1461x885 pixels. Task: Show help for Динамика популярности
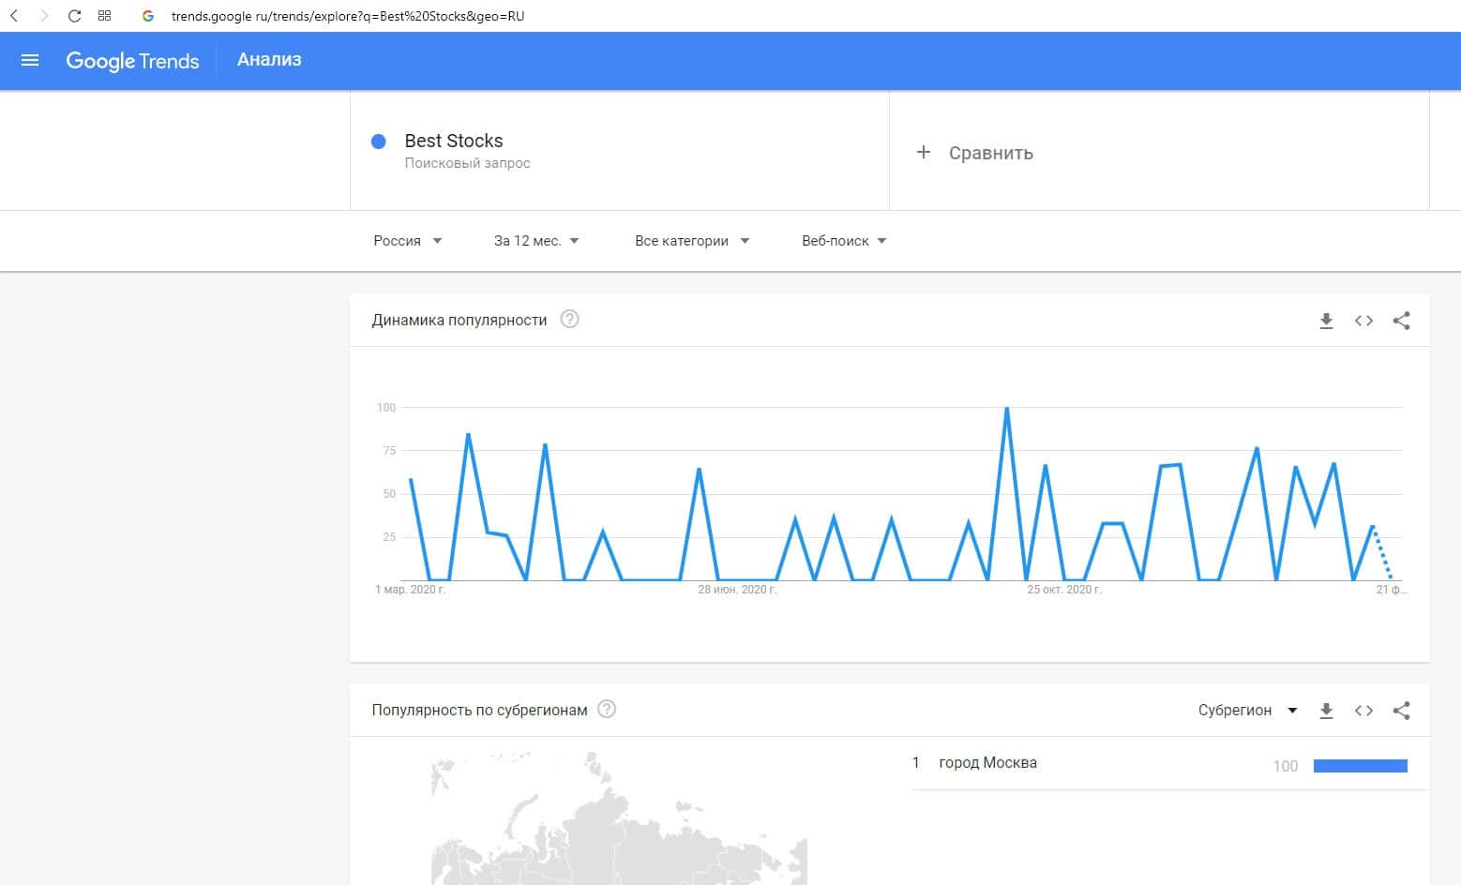pos(569,319)
